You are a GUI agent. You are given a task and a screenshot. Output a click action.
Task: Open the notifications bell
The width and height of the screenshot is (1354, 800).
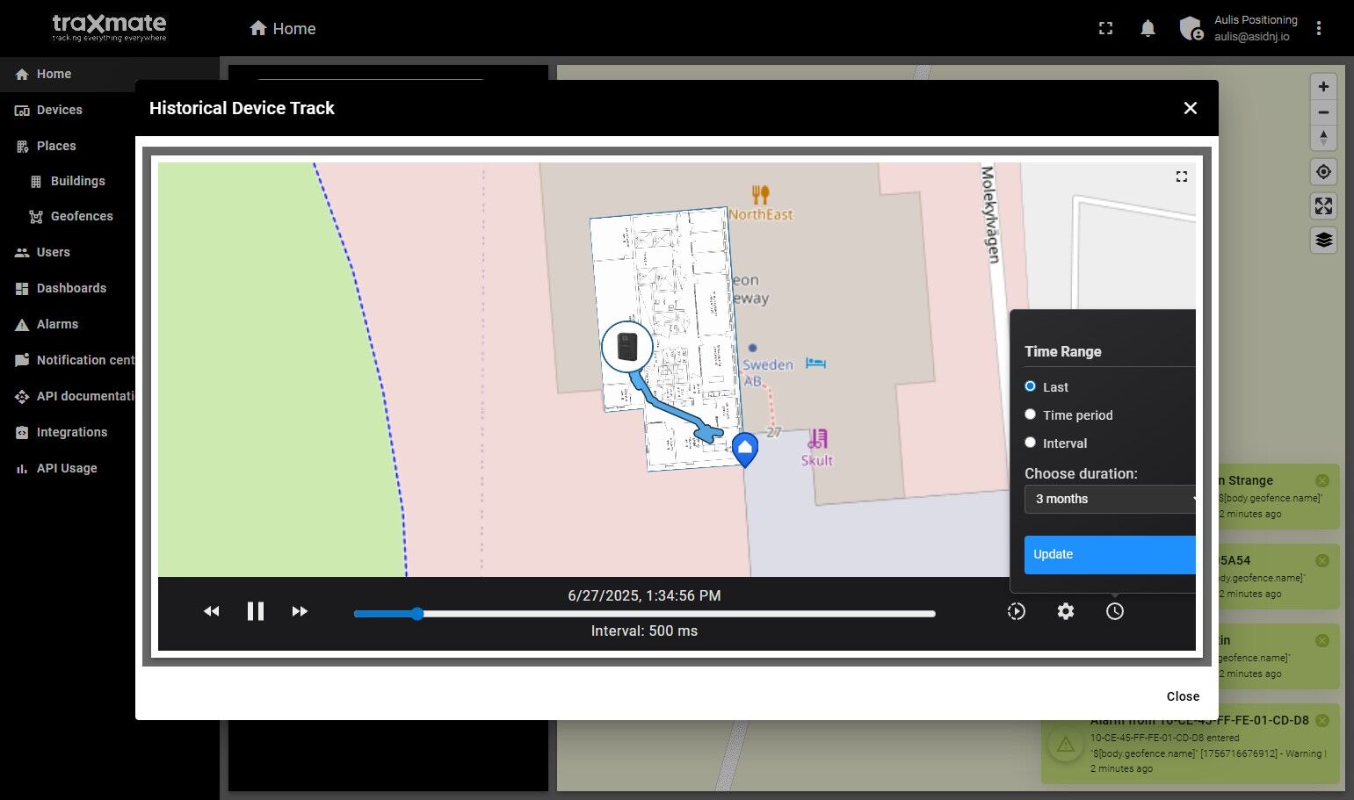coord(1148,28)
